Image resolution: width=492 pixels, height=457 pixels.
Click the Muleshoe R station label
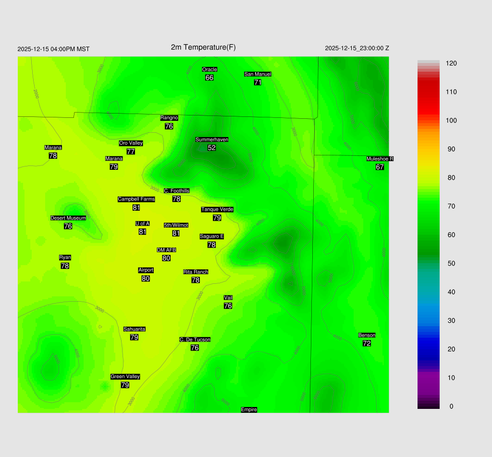click(x=380, y=159)
